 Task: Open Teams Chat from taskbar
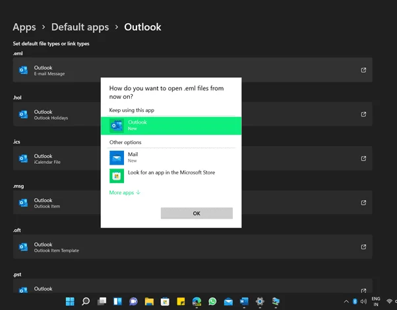click(x=133, y=301)
